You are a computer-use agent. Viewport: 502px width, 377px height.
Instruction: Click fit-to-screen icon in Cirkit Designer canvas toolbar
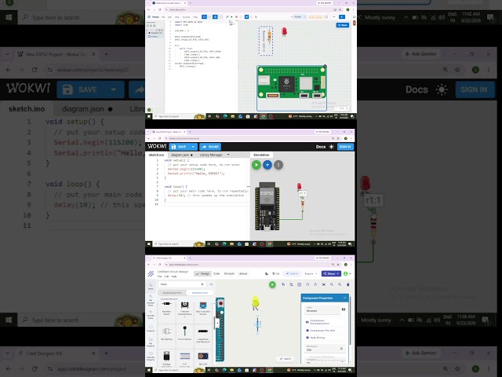pyautogui.click(x=324, y=284)
